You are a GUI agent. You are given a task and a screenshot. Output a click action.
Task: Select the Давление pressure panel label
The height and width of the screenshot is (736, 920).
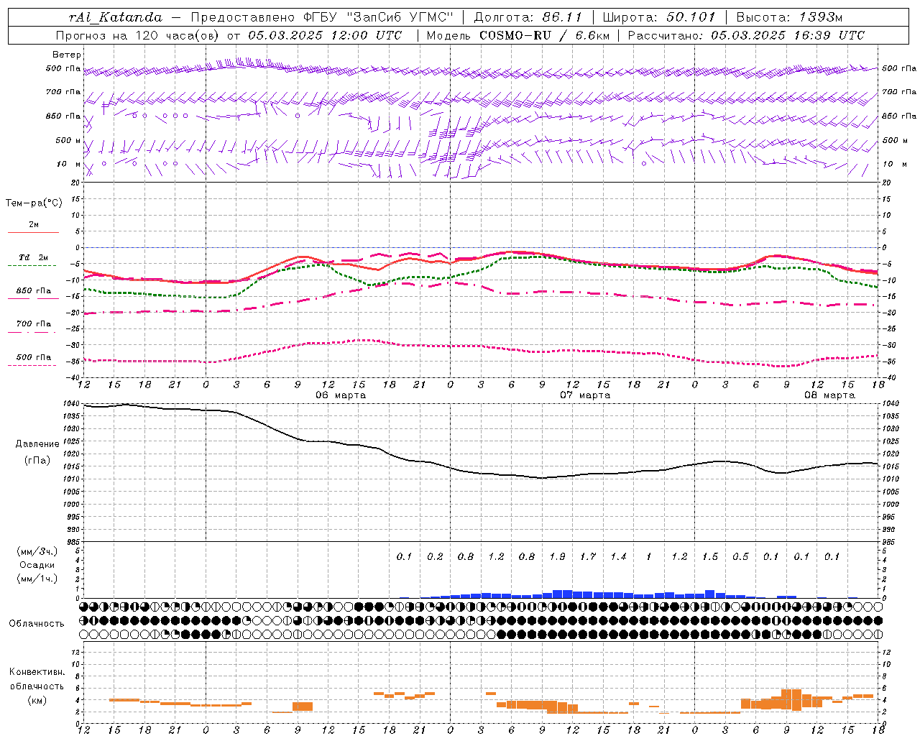click(x=37, y=444)
